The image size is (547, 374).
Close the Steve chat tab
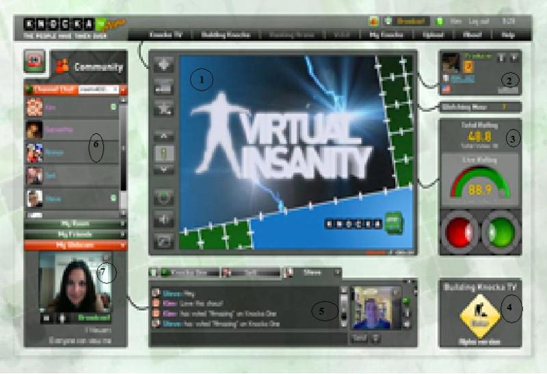tap(337, 272)
